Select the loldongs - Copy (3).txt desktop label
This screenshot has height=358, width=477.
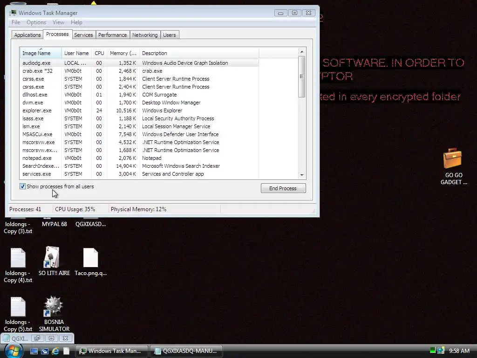(x=18, y=227)
